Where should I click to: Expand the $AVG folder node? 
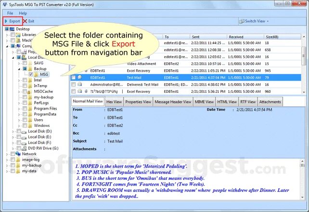pos(19,63)
